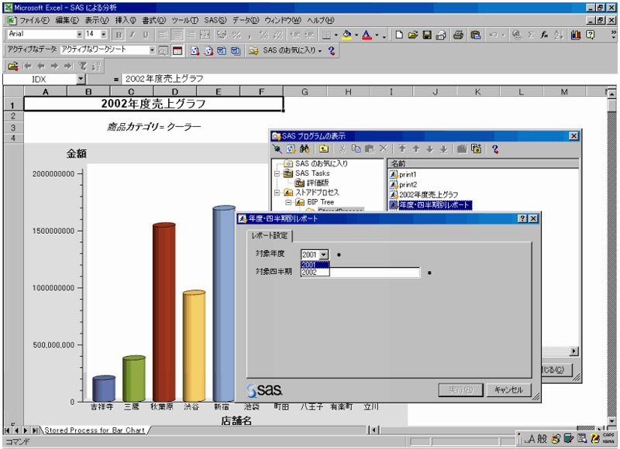Image resolution: width=620 pixels, height=449 pixels.
Task: Click the first sheet navigation arrow
Action: (7, 430)
